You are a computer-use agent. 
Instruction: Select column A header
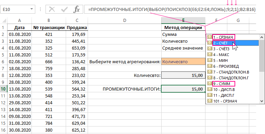(20, 21)
